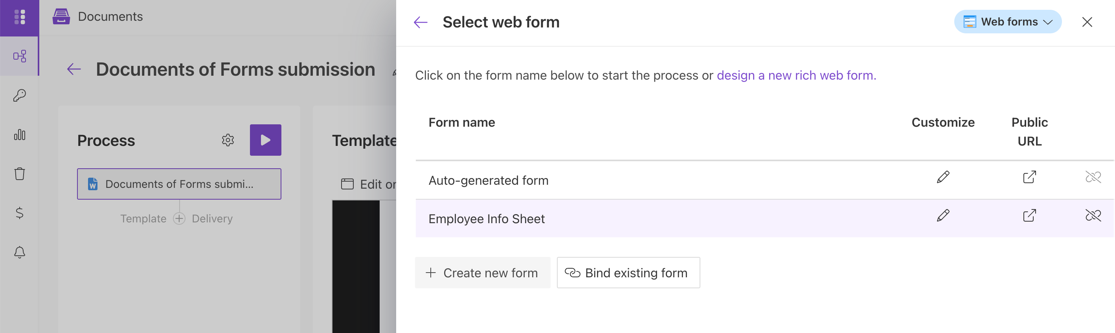This screenshot has width=1115, height=333.
Task: Open the key icon in sidebar
Action: coord(20,95)
